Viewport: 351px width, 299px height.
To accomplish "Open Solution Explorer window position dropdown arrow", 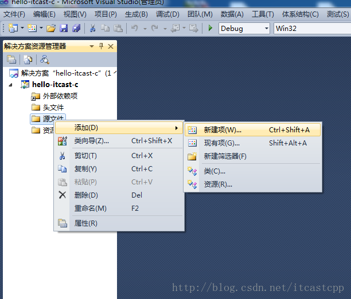I will pyautogui.click(x=92, y=46).
